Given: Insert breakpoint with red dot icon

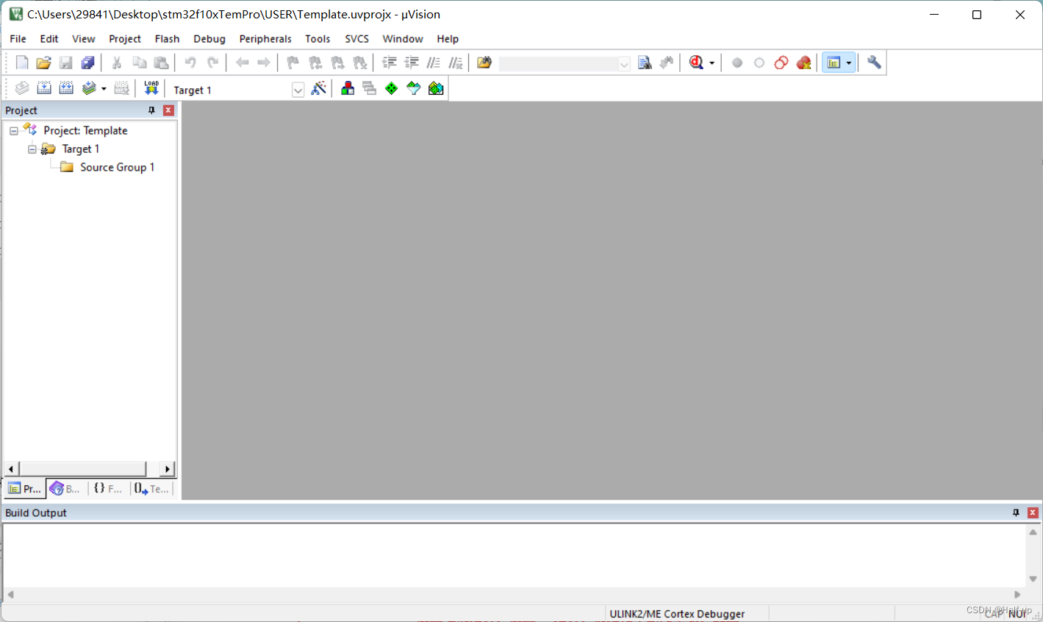Looking at the screenshot, I should pyautogui.click(x=737, y=62).
